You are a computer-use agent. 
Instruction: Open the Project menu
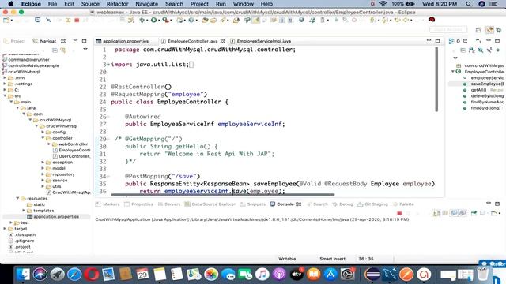click(199, 4)
